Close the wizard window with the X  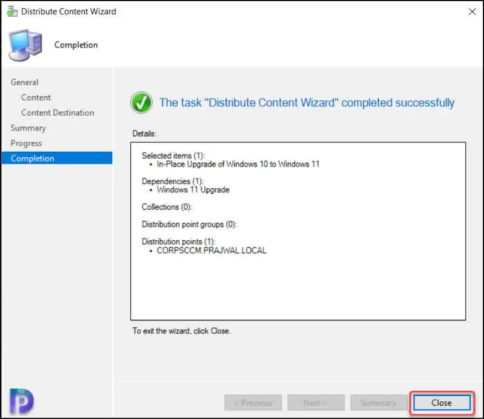[x=472, y=12]
